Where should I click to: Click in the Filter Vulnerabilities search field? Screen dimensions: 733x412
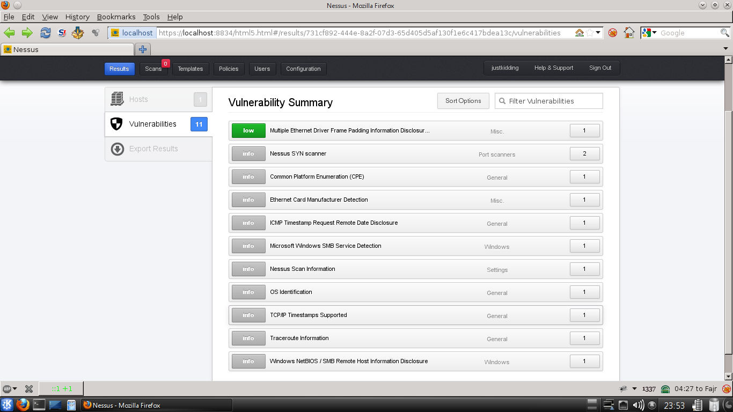(549, 101)
